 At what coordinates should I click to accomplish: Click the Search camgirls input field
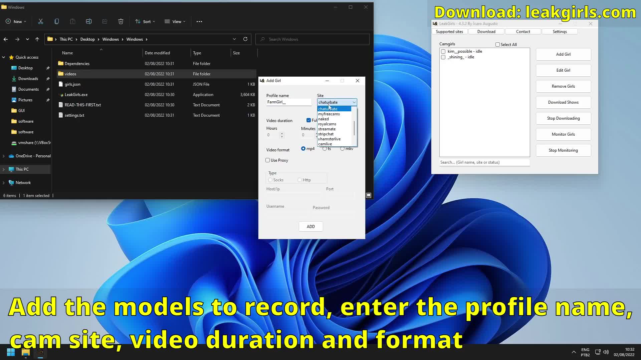point(484,162)
